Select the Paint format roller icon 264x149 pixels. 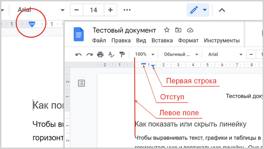[122, 54]
